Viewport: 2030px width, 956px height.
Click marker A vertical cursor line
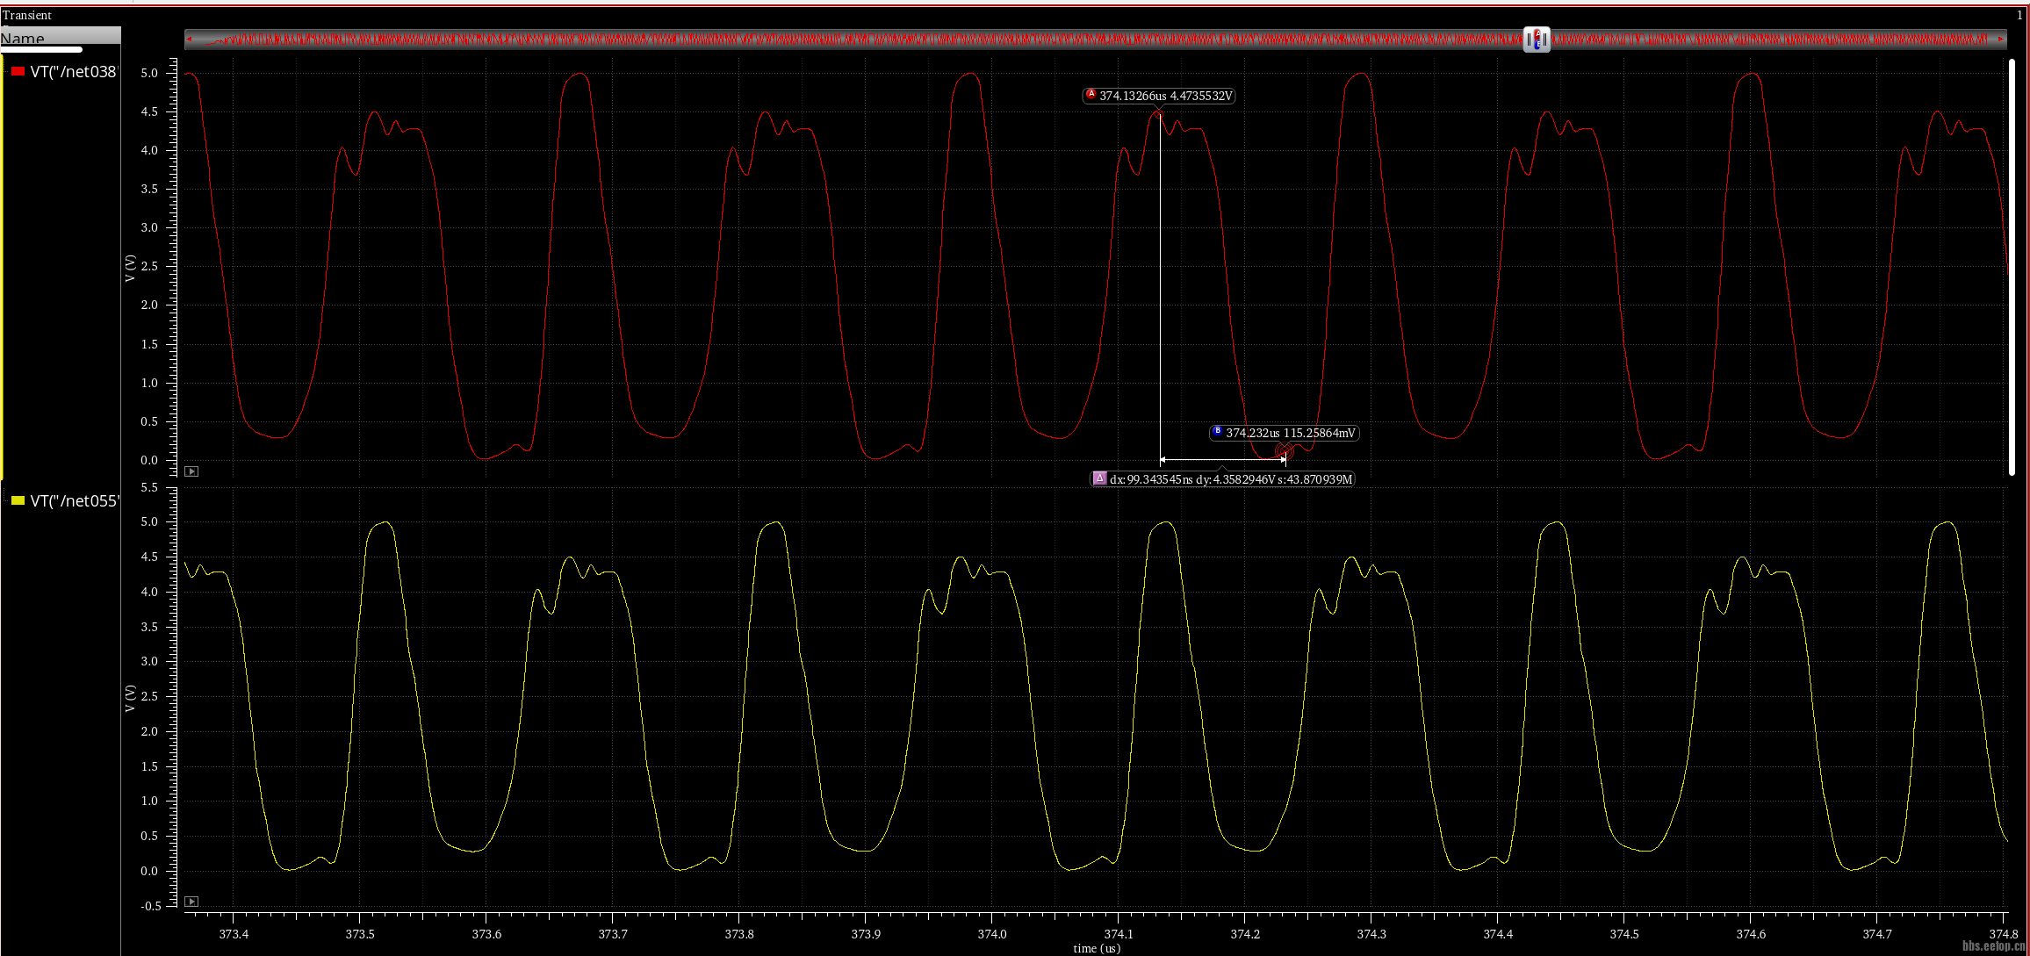coord(1160,290)
